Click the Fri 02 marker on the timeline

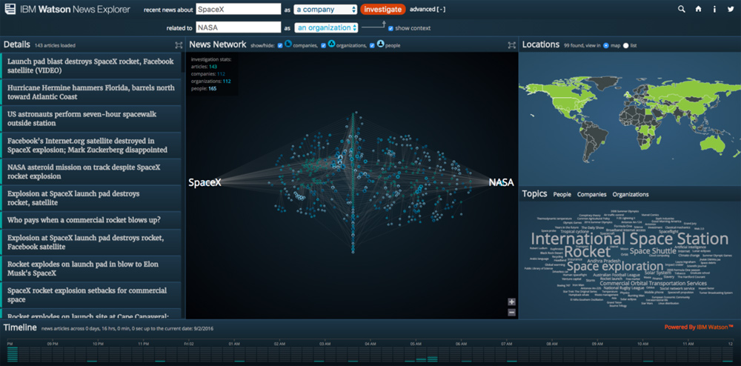188,345
